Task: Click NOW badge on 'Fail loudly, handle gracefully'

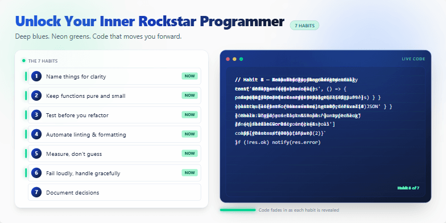Action: coord(190,173)
